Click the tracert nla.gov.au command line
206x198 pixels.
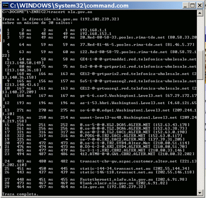coord(47,12)
